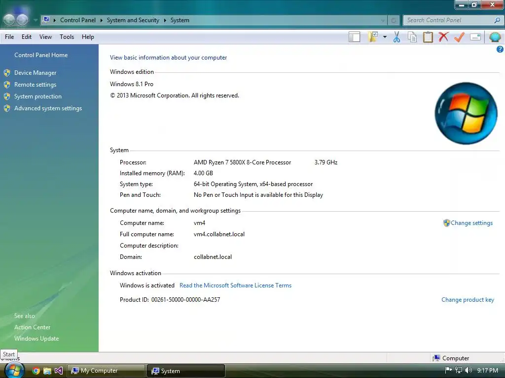The height and width of the screenshot is (378, 505).
Task: Click the address bar Refresh button
Action: click(393, 20)
